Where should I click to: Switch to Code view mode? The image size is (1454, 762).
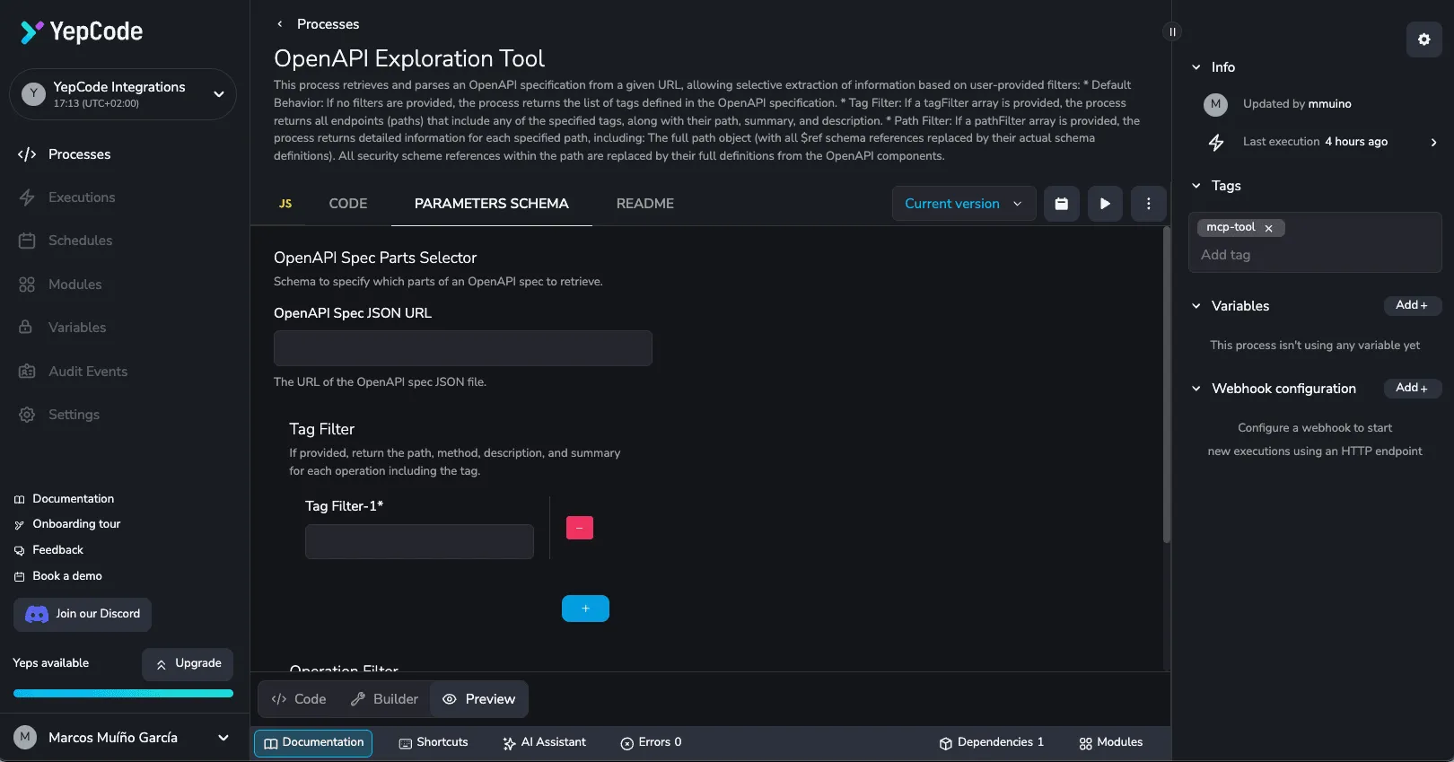(x=299, y=699)
